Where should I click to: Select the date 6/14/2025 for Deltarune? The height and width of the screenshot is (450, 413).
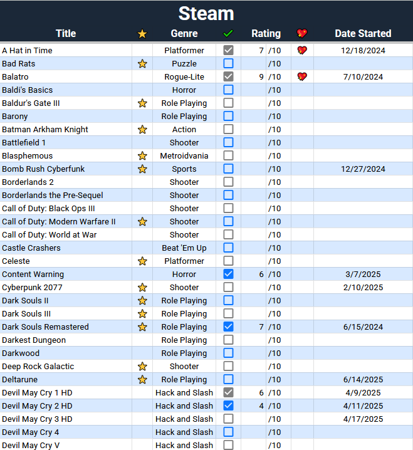(x=363, y=379)
